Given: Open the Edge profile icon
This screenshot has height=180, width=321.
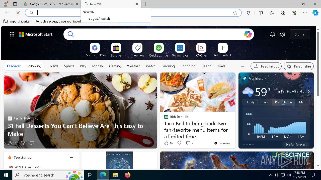Looking at the screenshot, I should [5, 4].
